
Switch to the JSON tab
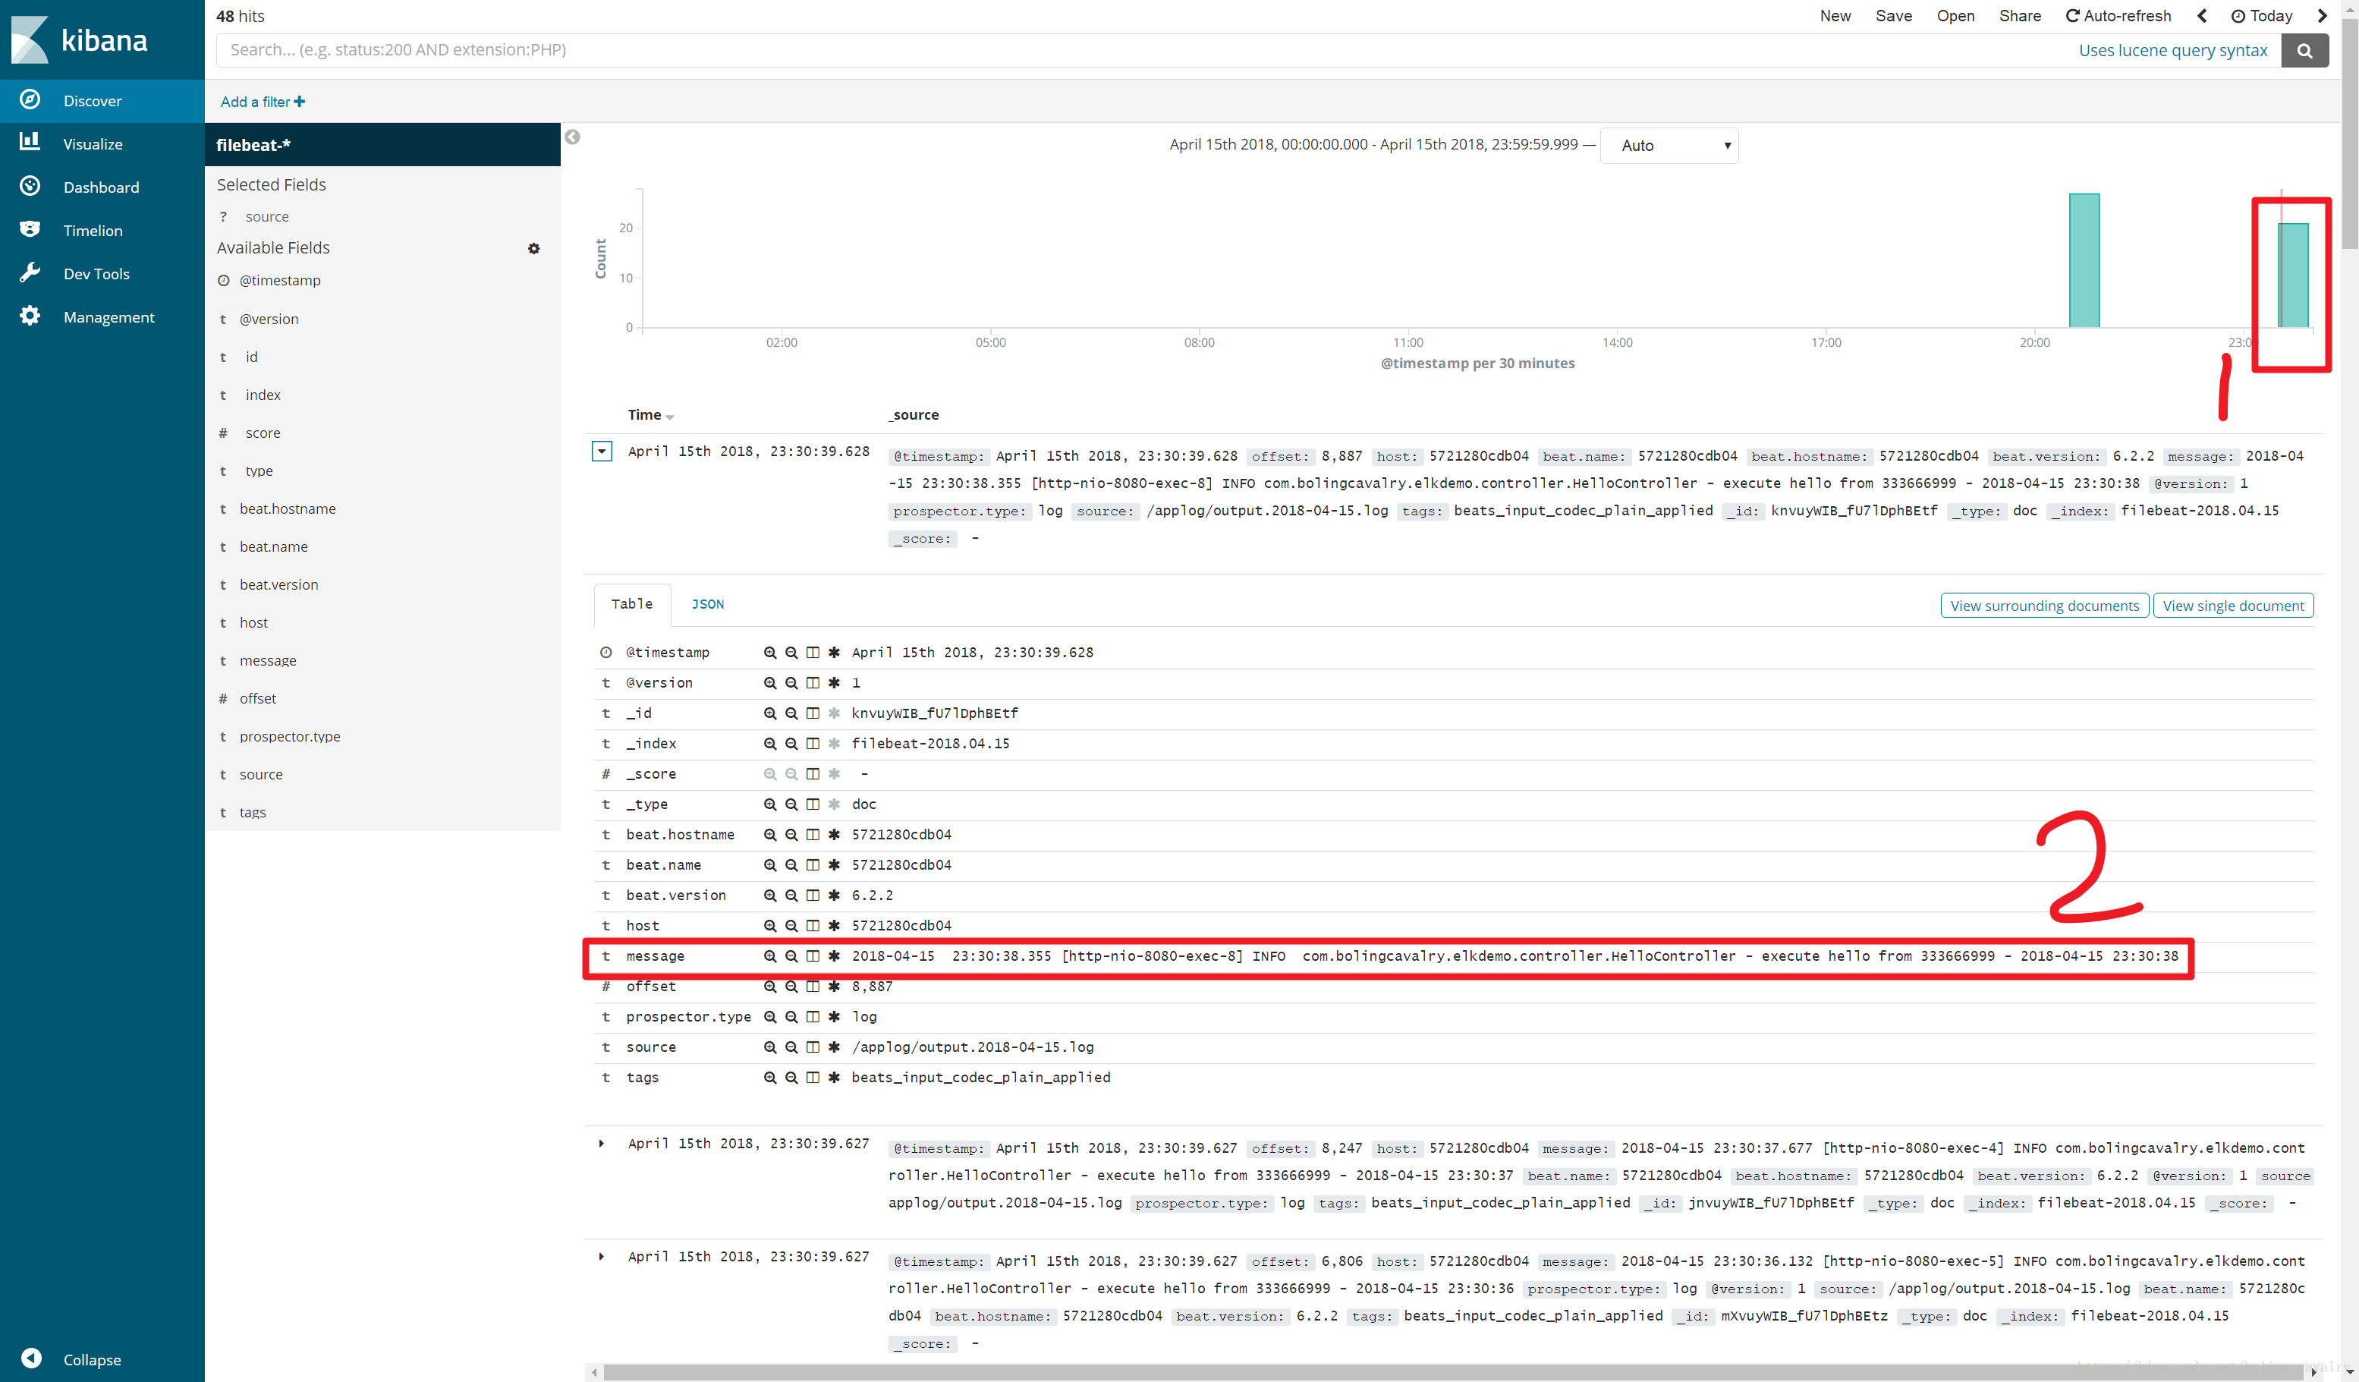(x=706, y=604)
